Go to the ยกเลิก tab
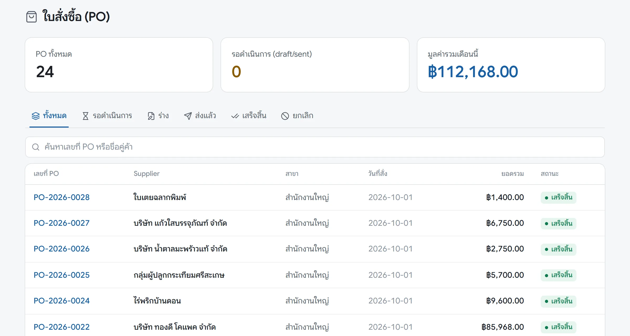 pos(297,116)
